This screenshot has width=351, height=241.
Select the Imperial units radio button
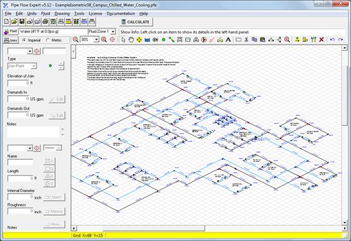click(24, 40)
